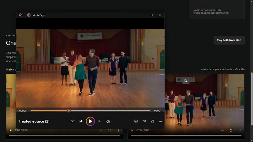The width and height of the screenshot is (253, 142).
Task: Go to Media Player home
Action: (x=21, y=15)
